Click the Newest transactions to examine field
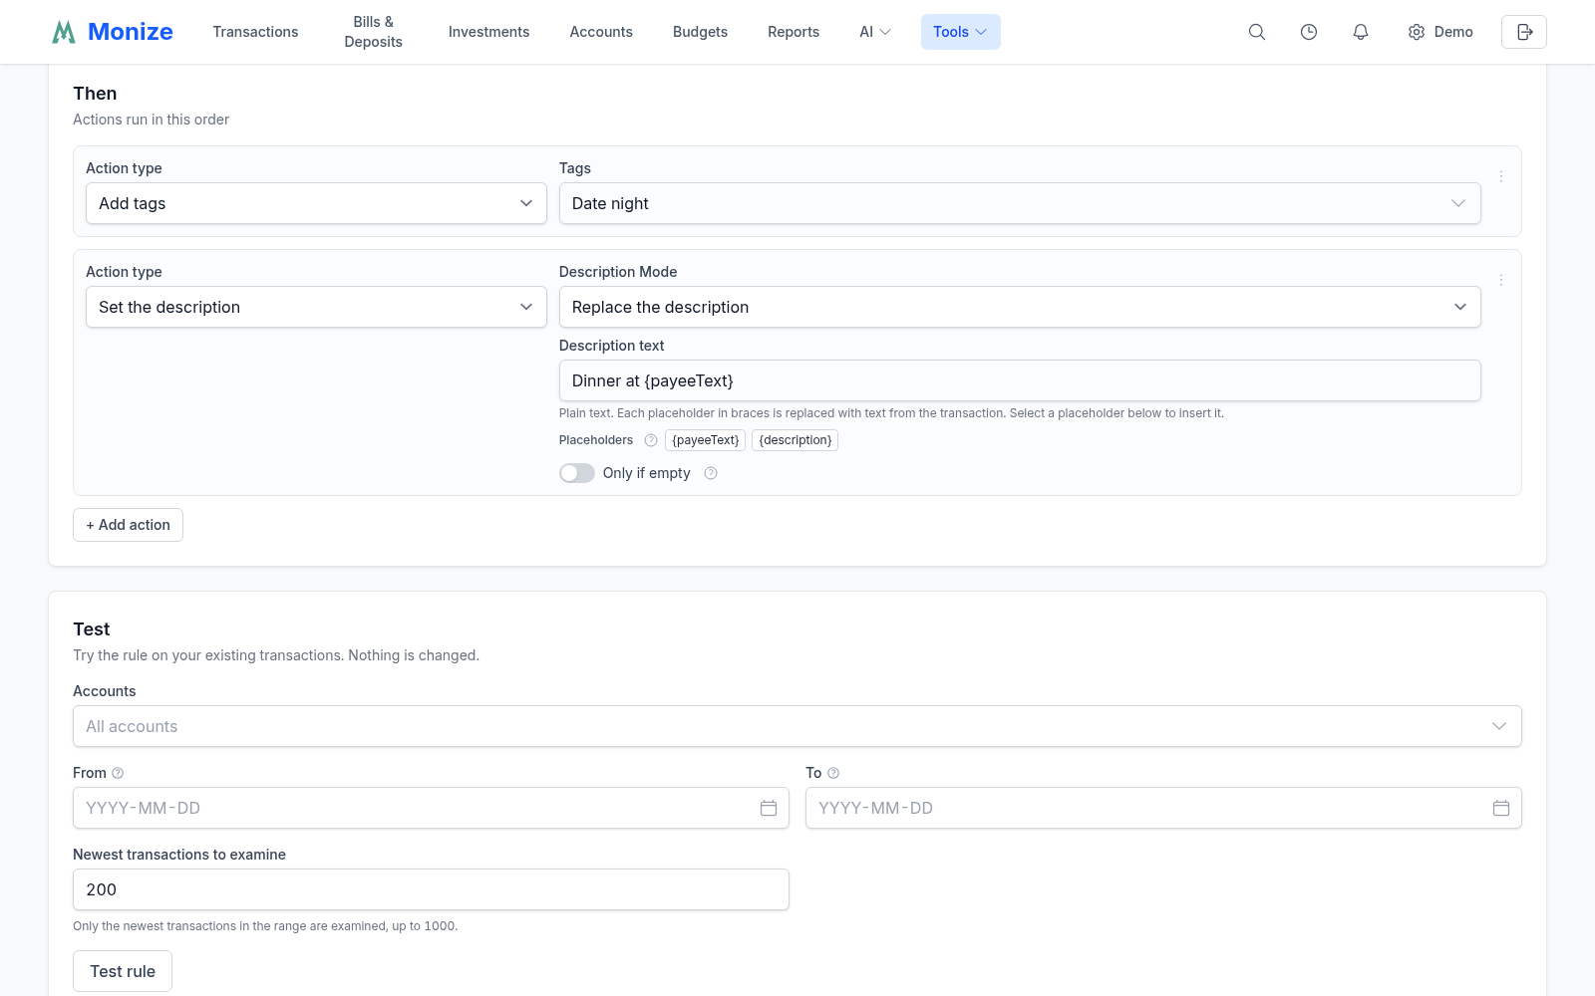Screen dimensions: 1595x996 tap(431, 889)
